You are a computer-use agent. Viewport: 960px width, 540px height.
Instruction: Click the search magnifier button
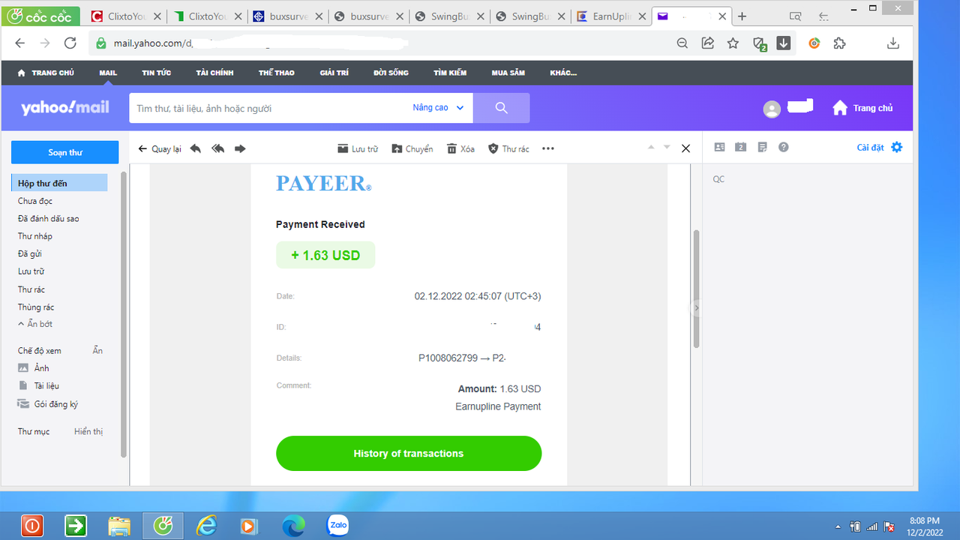point(502,108)
